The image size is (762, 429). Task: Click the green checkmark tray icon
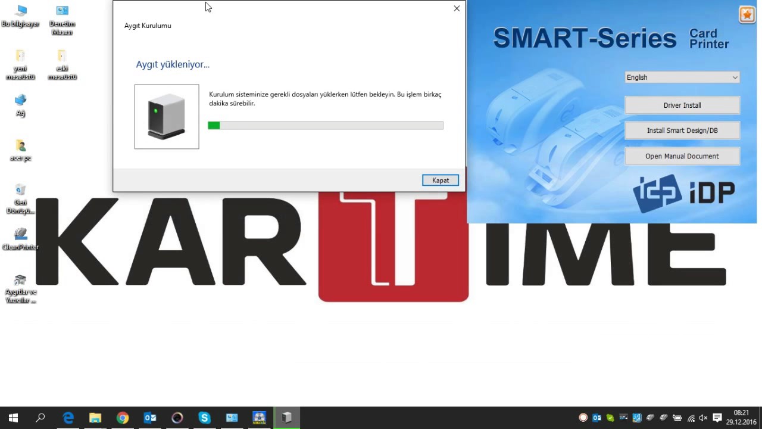(610, 418)
